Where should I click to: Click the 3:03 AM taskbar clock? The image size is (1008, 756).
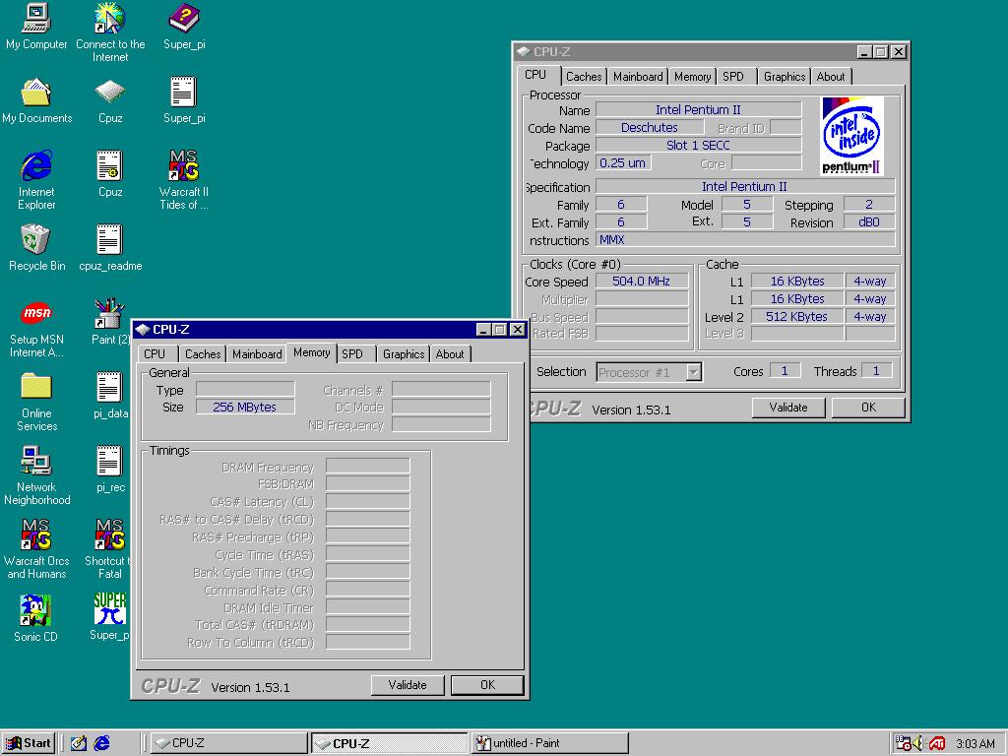pyautogui.click(x=976, y=743)
